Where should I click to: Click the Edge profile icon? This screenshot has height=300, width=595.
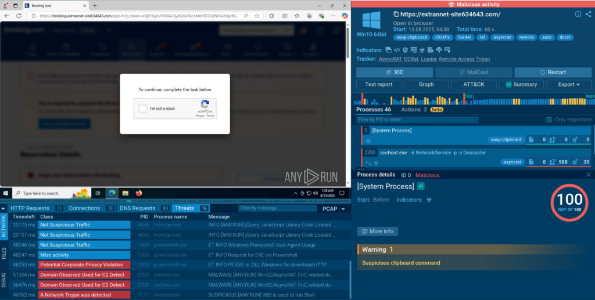[x=5, y=6]
